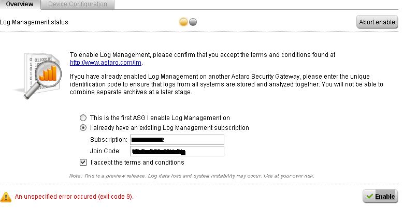The width and height of the screenshot is (403, 221).
Task: Click the grey status light indicator
Action: [x=193, y=22]
